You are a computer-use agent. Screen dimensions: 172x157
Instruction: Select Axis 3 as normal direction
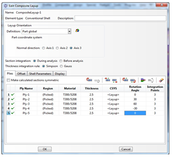[x=71, y=48]
